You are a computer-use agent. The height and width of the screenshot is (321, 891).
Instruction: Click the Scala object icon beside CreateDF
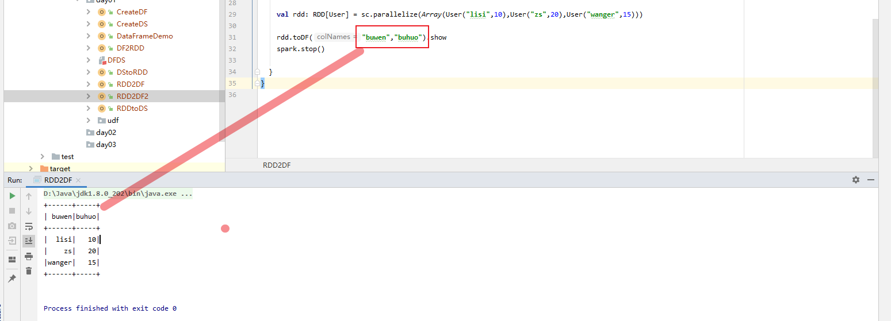(x=102, y=11)
